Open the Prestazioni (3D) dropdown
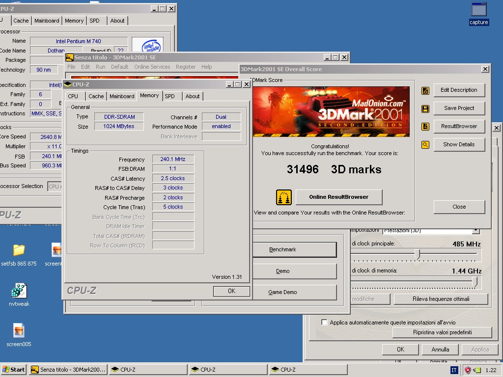503x377 pixels. pos(476,231)
